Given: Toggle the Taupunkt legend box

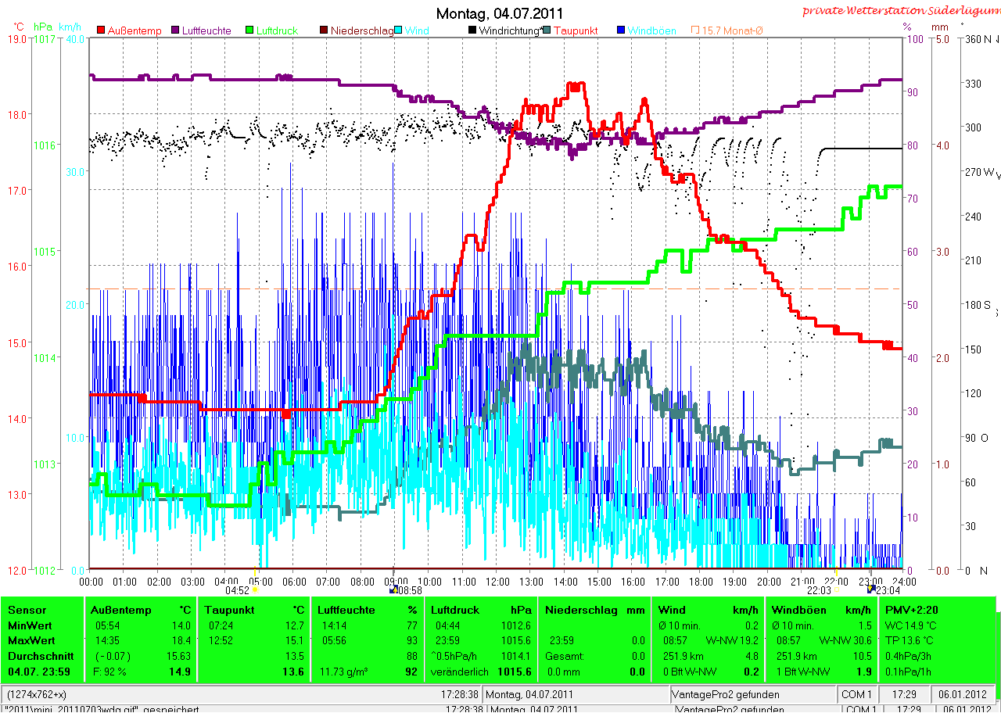Looking at the screenshot, I should 547,30.
